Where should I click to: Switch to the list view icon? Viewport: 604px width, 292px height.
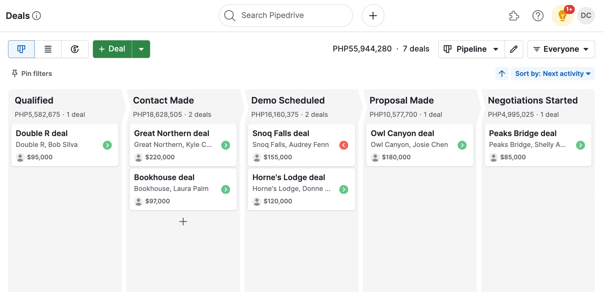(48, 49)
